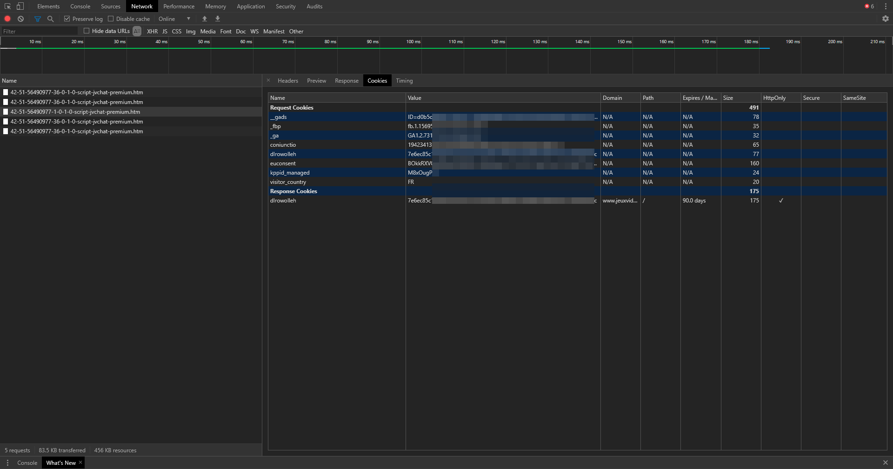Filter requests by CSS
893x469 pixels.
(x=177, y=32)
